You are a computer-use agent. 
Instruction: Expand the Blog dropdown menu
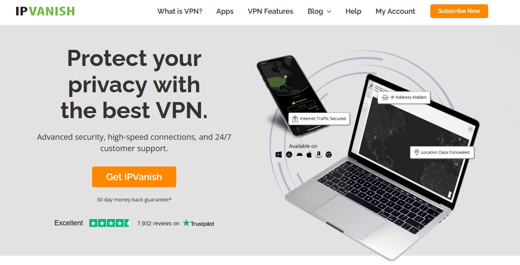pos(319,11)
